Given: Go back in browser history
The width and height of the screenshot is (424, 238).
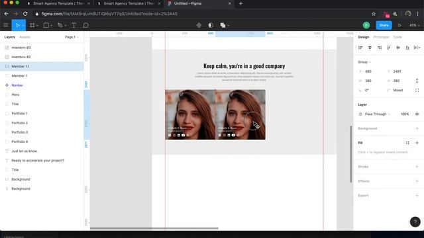Looking at the screenshot, I should 7,14.
